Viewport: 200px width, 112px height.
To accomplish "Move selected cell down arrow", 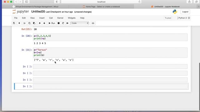I will (x=44, y=23).
